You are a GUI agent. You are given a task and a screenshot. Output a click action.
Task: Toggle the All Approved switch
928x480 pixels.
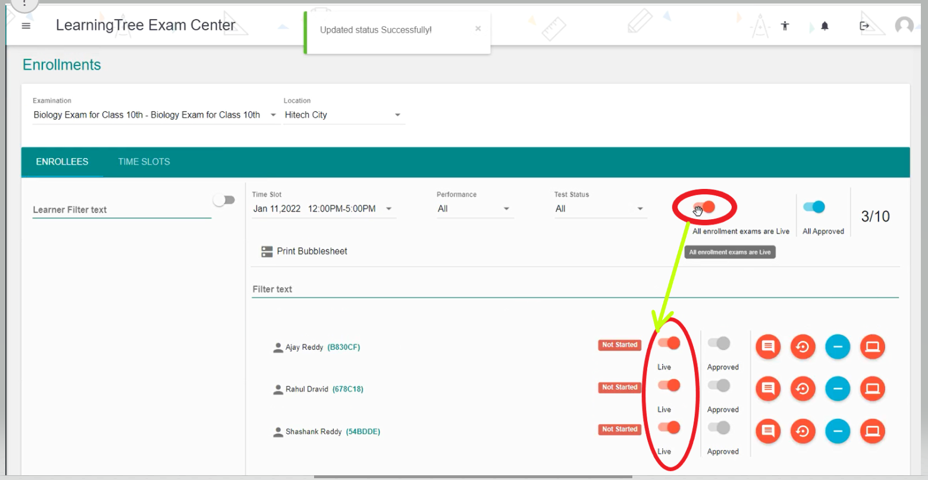tap(814, 207)
